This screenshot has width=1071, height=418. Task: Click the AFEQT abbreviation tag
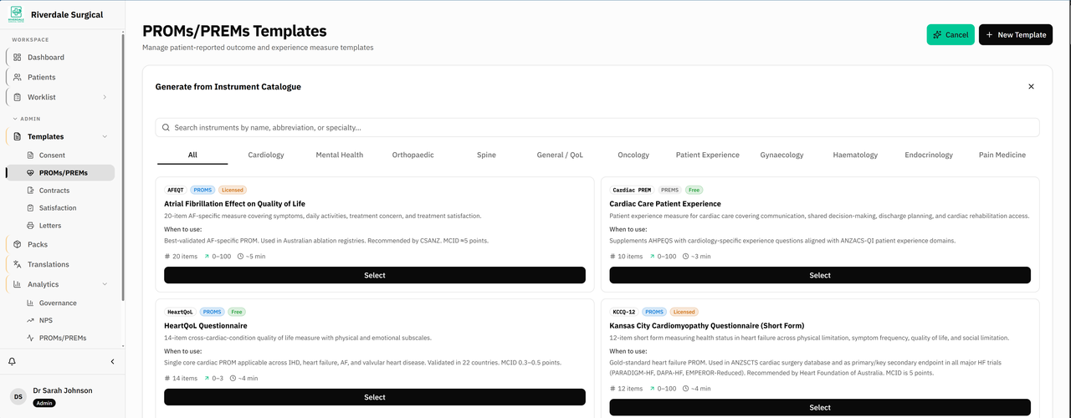(x=176, y=190)
